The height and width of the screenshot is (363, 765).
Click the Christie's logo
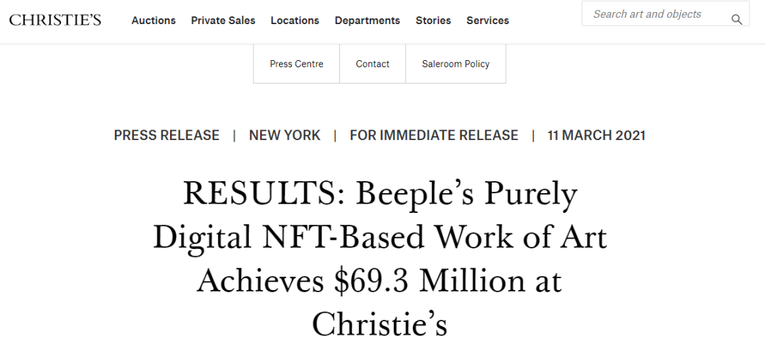[x=55, y=20]
